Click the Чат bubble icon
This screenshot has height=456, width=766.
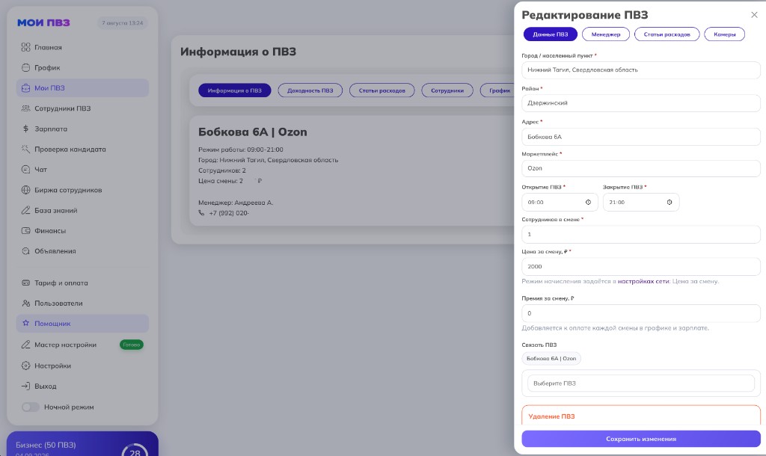tap(26, 170)
